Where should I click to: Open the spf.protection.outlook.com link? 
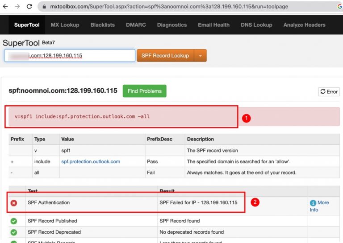click(x=91, y=161)
